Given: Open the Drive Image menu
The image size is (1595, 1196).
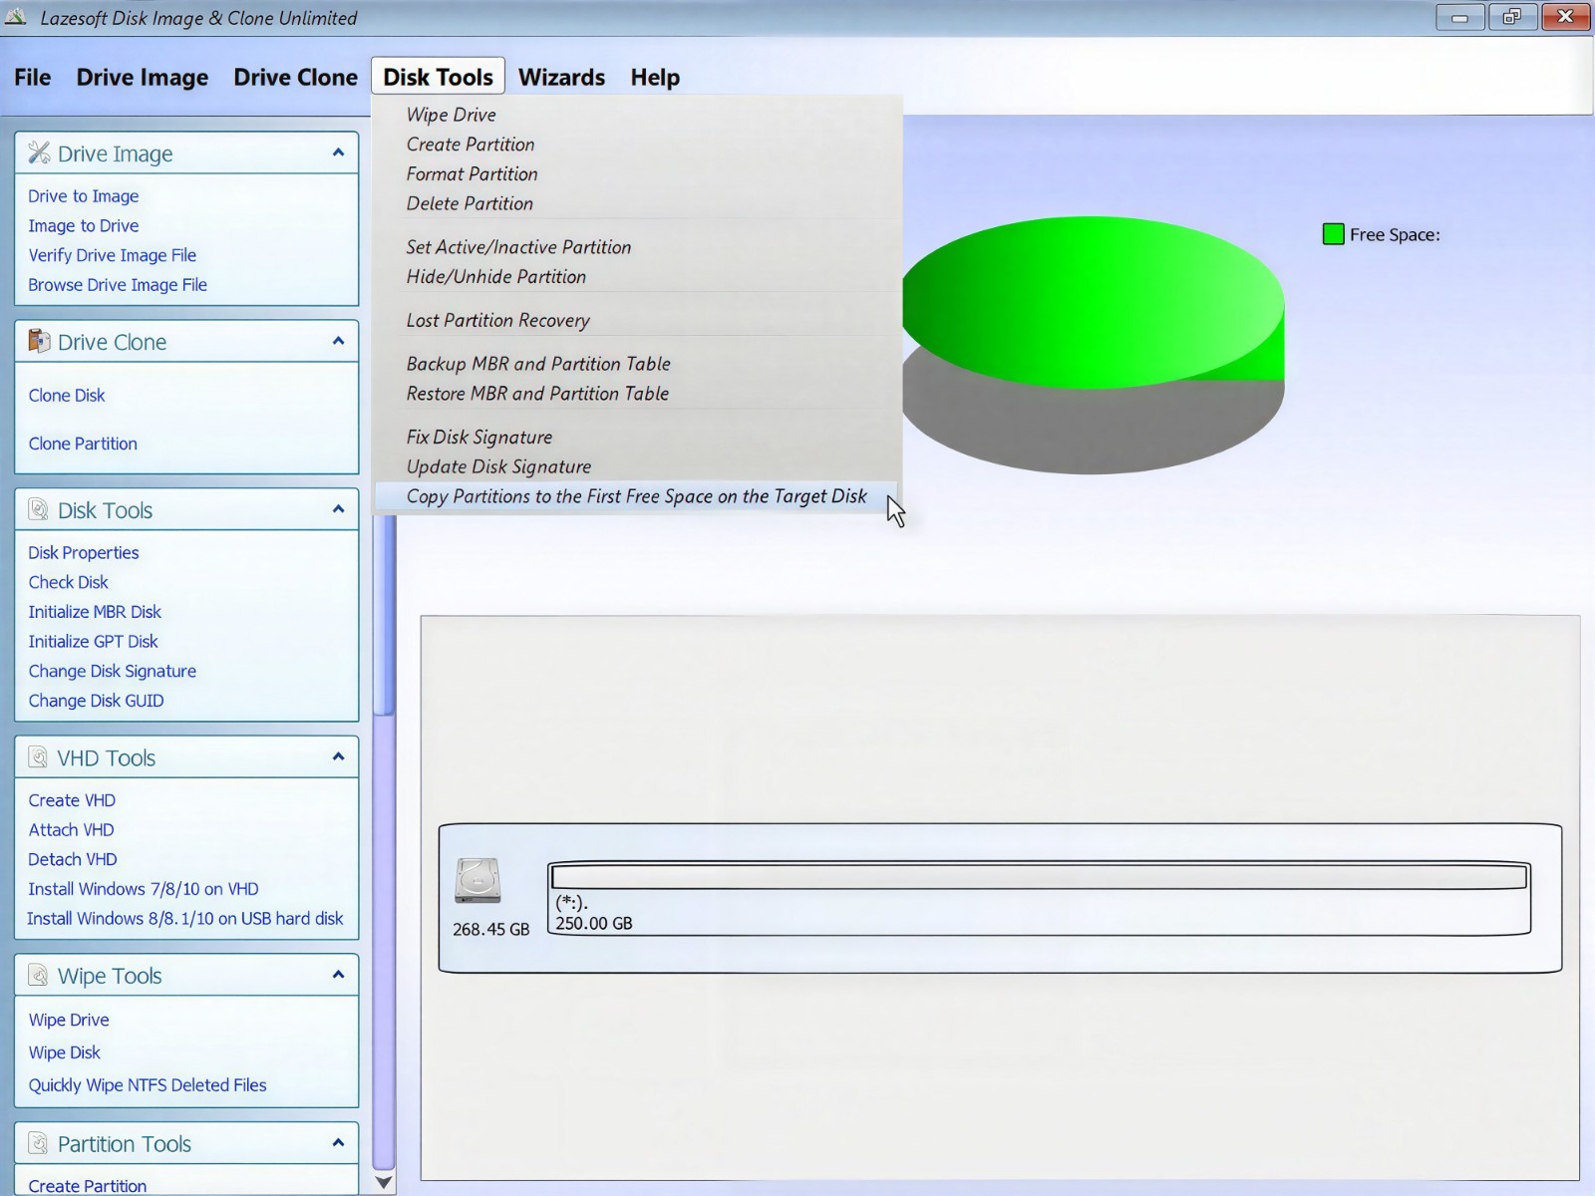Looking at the screenshot, I should point(143,77).
